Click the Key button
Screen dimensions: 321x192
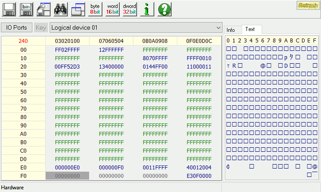(x=41, y=27)
